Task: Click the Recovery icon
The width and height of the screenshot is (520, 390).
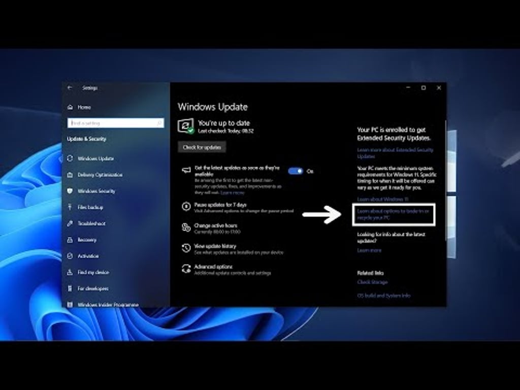Action: click(x=70, y=240)
